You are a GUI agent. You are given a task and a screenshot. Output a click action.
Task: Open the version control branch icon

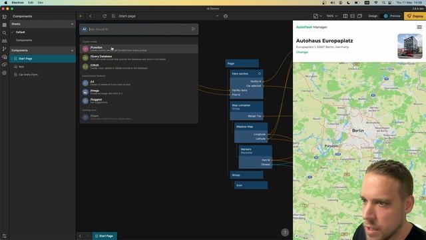pos(5,49)
